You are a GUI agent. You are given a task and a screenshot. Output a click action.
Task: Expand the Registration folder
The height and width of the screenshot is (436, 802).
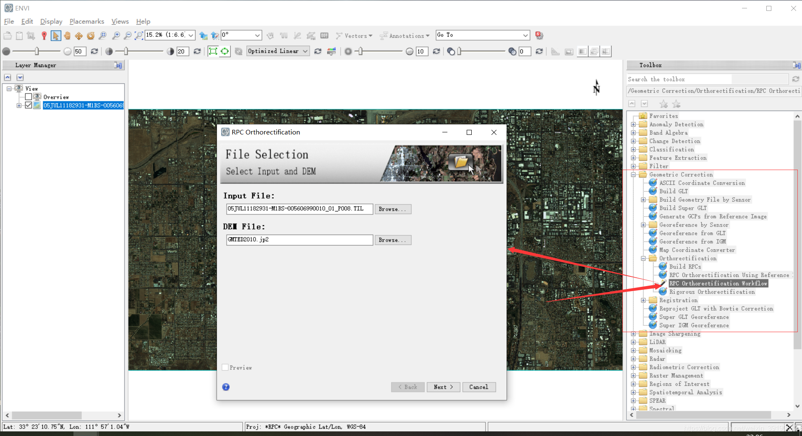643,300
